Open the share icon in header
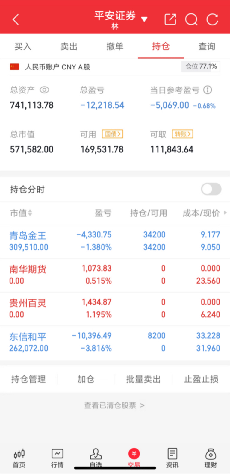The width and height of the screenshot is (230, 474). tap(170, 19)
